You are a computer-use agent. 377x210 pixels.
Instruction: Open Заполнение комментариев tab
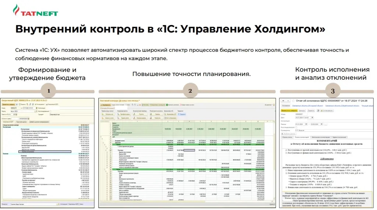click(x=321, y=137)
